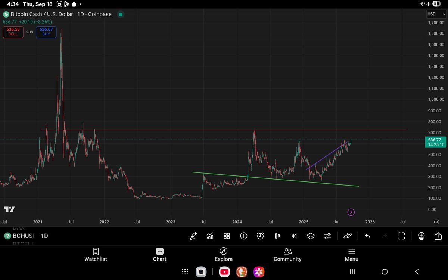Launch the camera app from taskbar
The width and height of the screenshot is (448, 280).
pyautogui.click(x=201, y=272)
